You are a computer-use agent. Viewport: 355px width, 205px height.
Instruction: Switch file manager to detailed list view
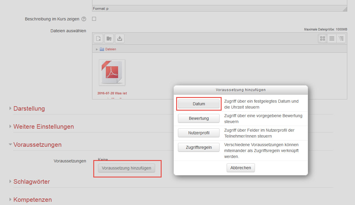tap(332, 38)
